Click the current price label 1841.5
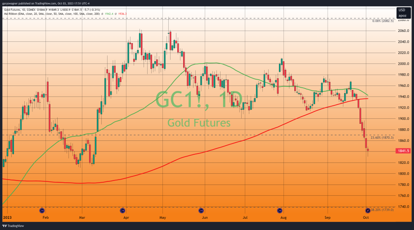The width and height of the screenshot is (414, 230). (x=403, y=151)
